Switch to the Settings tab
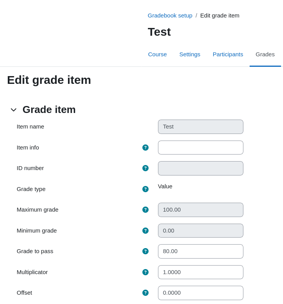Viewport: 283px width, 304px height. click(x=190, y=54)
